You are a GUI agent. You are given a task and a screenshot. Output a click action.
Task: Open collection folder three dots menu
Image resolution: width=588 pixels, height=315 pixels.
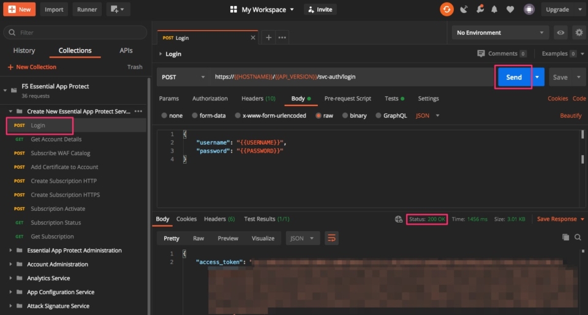click(x=138, y=112)
